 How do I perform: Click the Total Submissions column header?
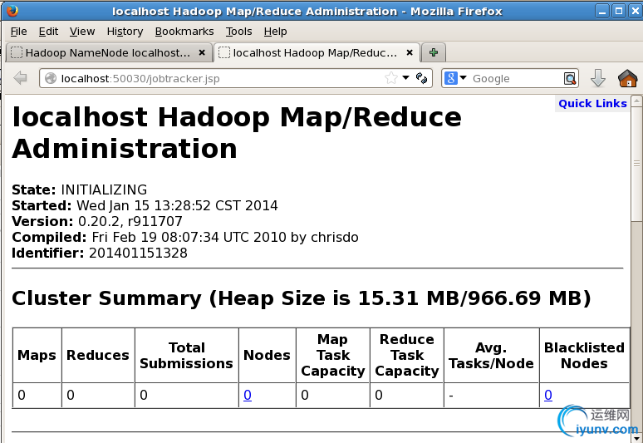coord(187,355)
